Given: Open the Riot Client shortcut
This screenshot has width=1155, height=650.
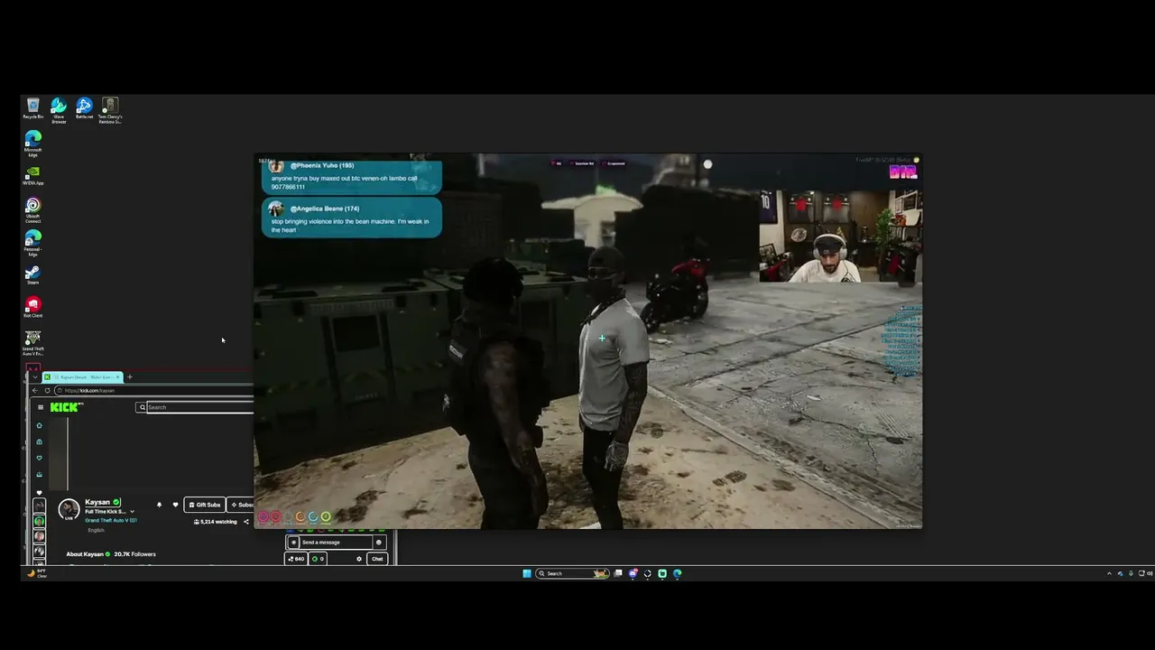Looking at the screenshot, I should pyautogui.click(x=33, y=307).
